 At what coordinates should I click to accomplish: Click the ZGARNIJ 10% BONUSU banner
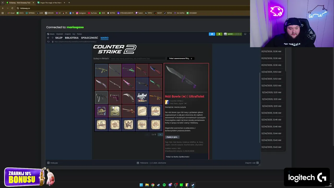(29, 177)
